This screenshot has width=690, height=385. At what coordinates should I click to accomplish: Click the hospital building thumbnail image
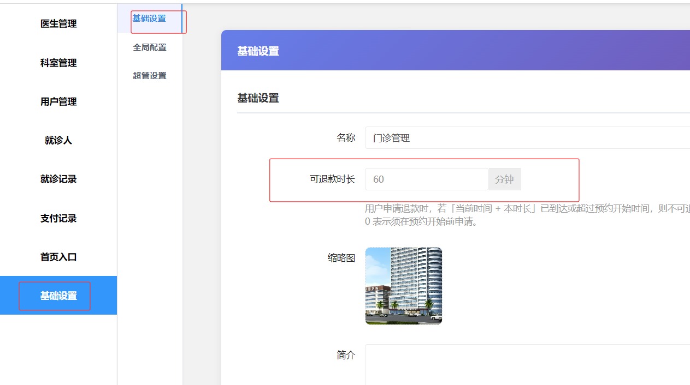[x=403, y=286]
